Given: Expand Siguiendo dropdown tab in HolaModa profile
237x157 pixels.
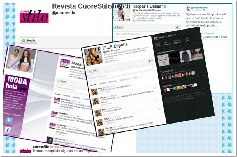Looking at the screenshot, I should coord(77,97).
